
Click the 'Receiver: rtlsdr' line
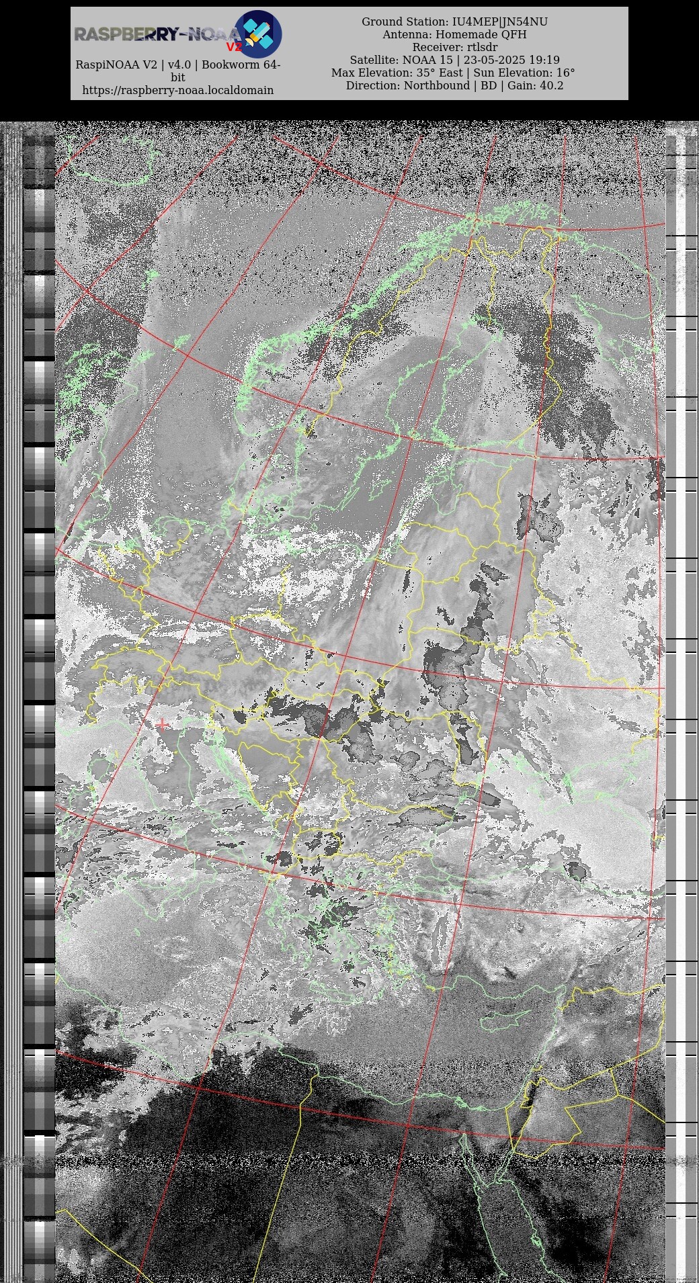tap(454, 47)
